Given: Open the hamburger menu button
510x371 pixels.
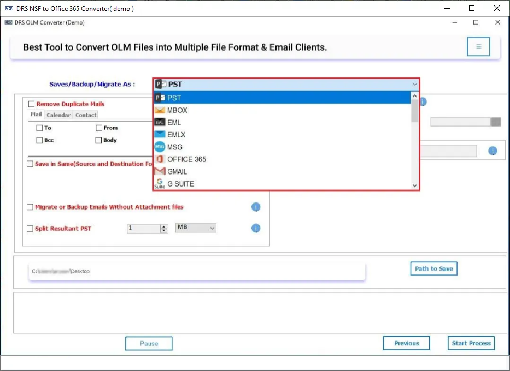Looking at the screenshot, I should coord(478,46).
